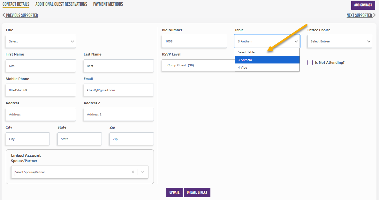Open the Contact Details tab
This screenshot has width=379, height=200.
pos(16,4)
